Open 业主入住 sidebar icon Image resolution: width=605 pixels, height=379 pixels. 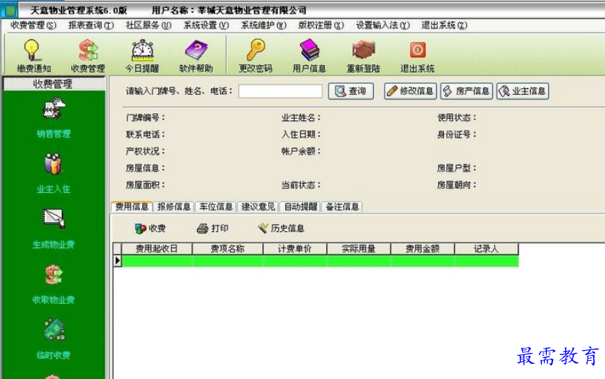click(x=54, y=173)
